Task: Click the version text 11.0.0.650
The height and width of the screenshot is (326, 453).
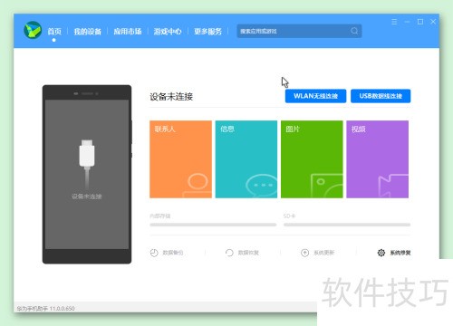Action: point(62,309)
